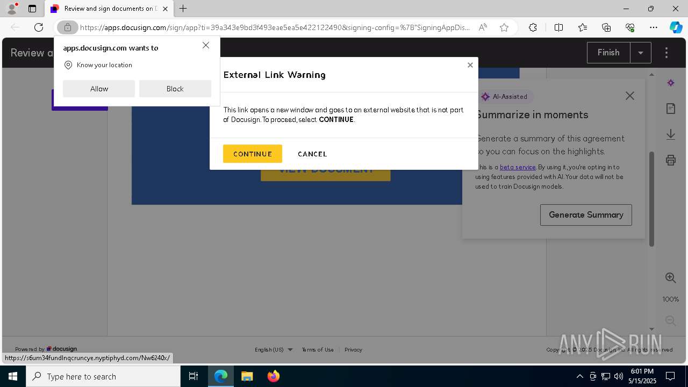Click Generate Summary button
The width and height of the screenshot is (688, 387).
click(586, 214)
